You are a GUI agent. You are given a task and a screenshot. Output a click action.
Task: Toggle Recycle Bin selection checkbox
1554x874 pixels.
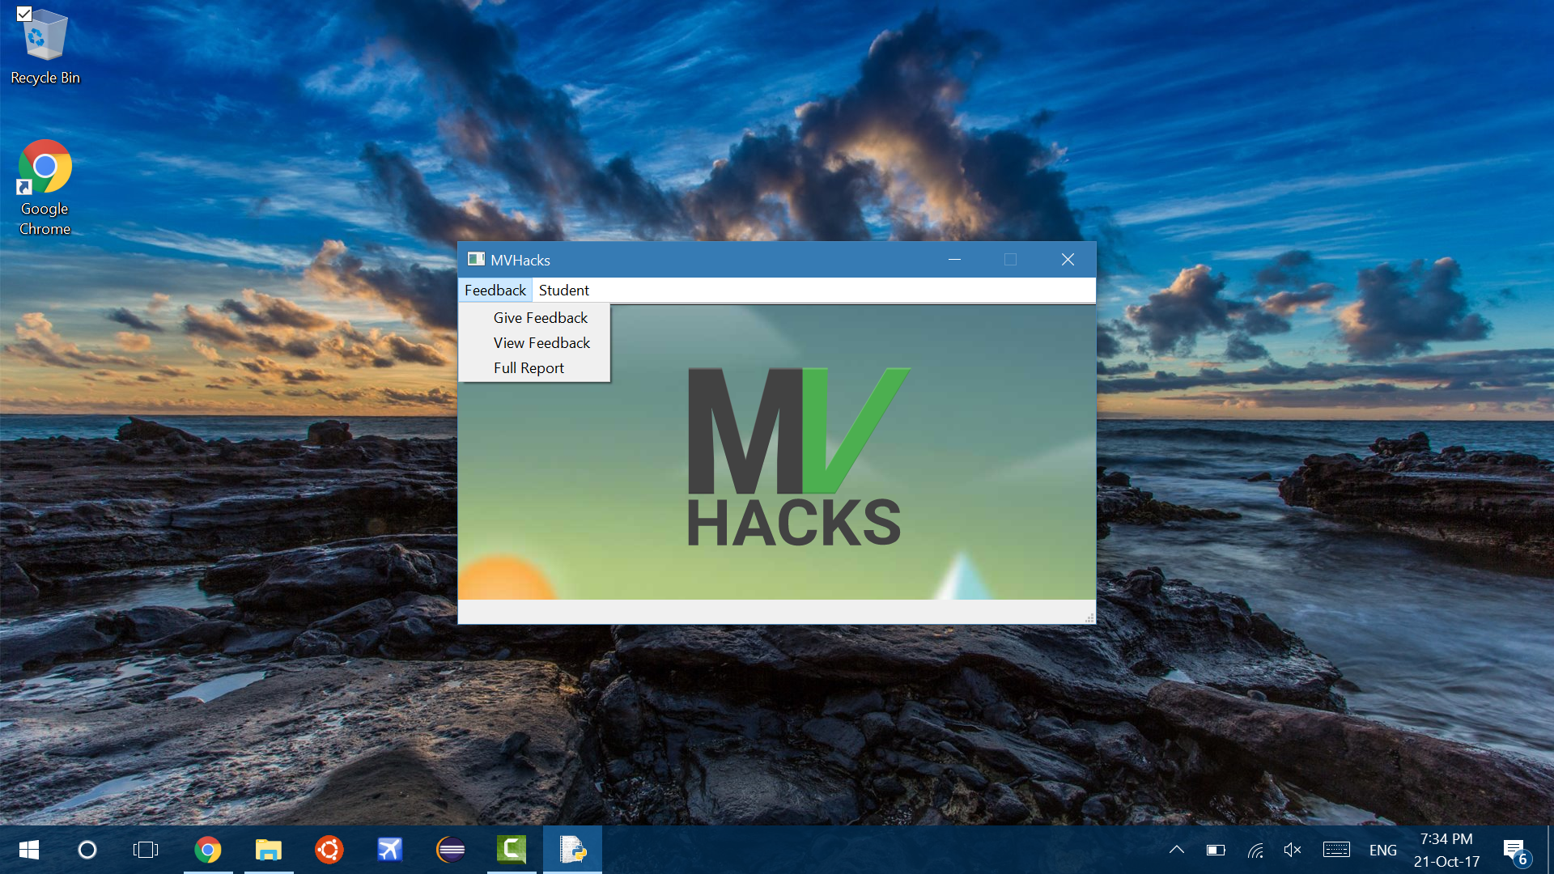pyautogui.click(x=24, y=14)
